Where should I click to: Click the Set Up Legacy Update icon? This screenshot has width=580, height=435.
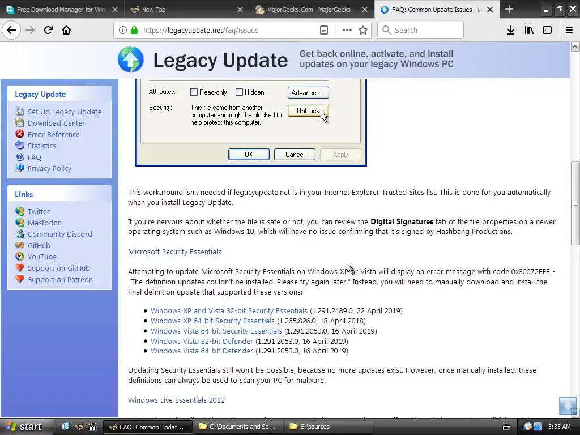point(20,112)
